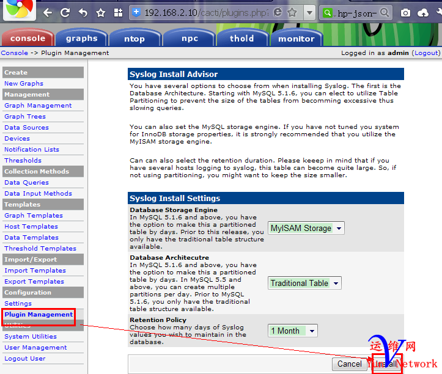This screenshot has height=374, width=442.
Task: Open Graph Management in sidebar
Action: pyautogui.click(x=38, y=105)
